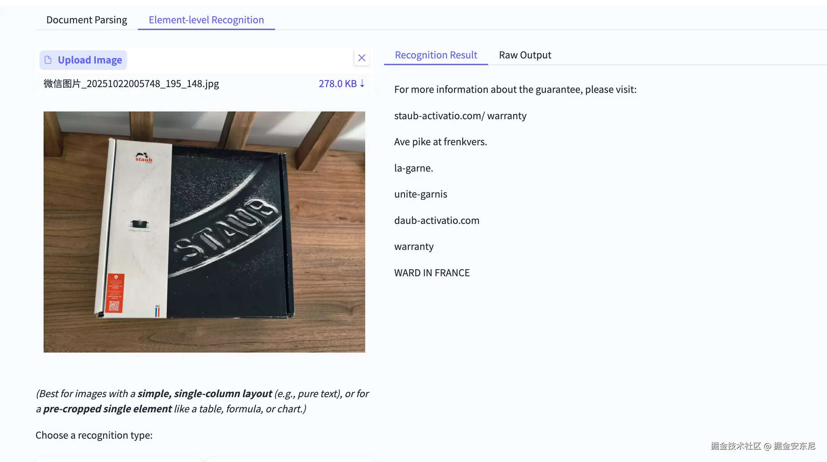Download the file via the 278.0 KB link

(x=337, y=83)
